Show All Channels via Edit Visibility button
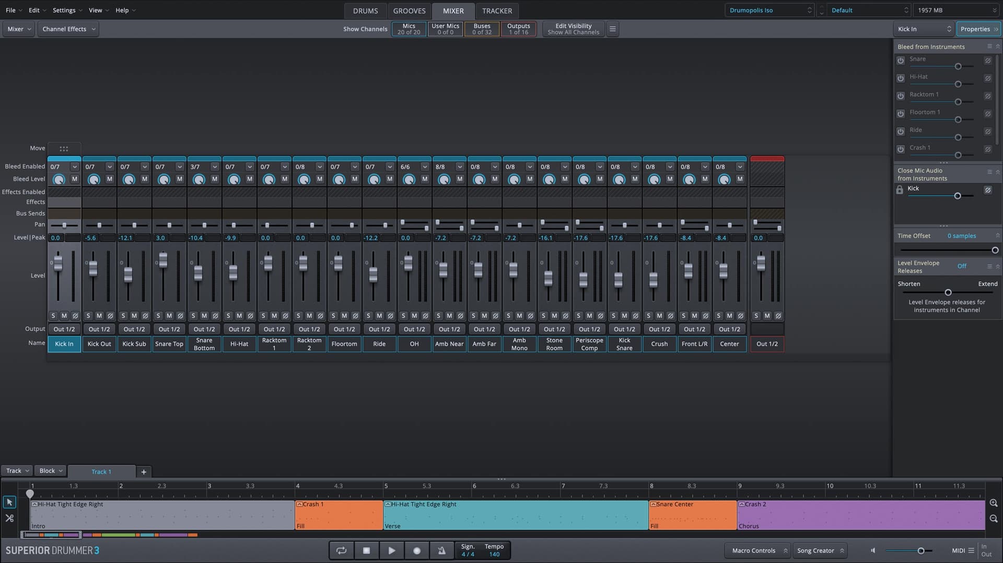The image size is (1003, 563). pyautogui.click(x=573, y=29)
